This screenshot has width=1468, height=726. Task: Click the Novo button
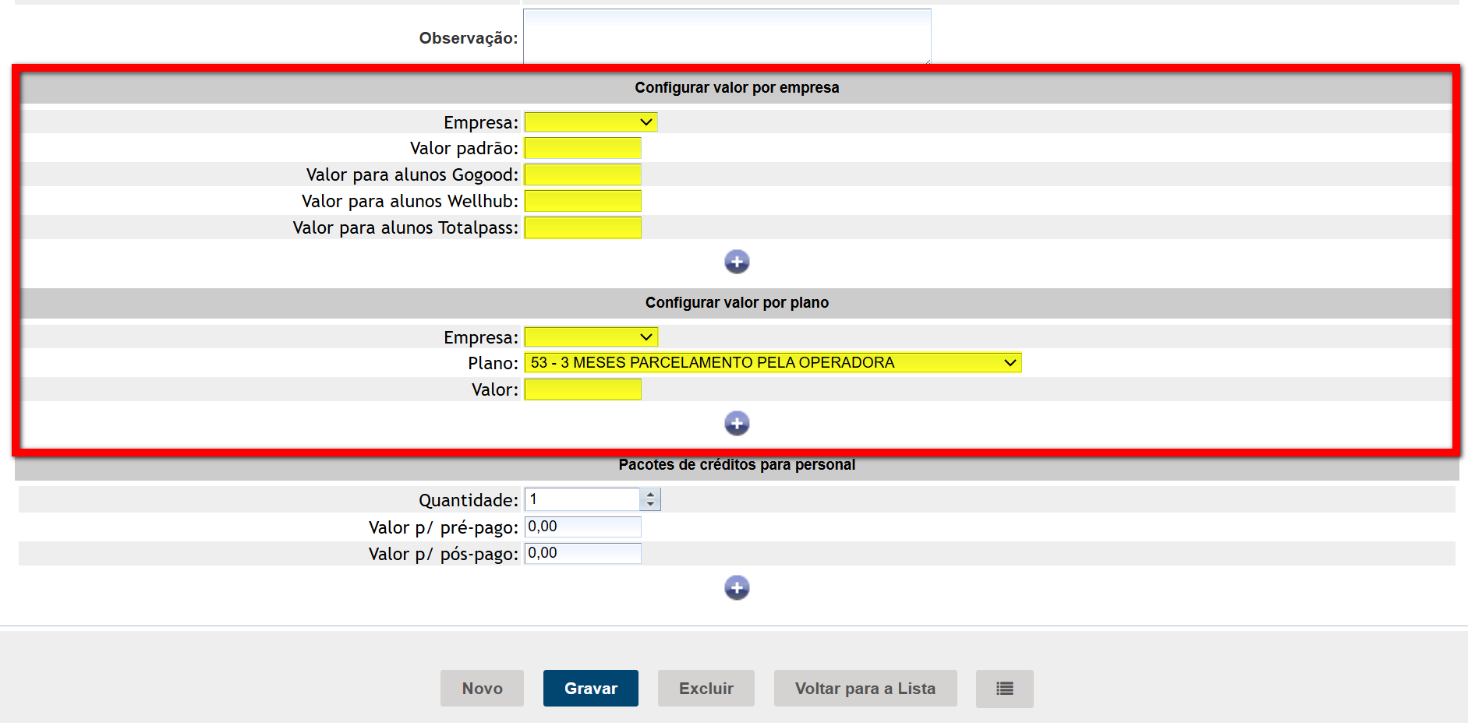tap(482, 689)
